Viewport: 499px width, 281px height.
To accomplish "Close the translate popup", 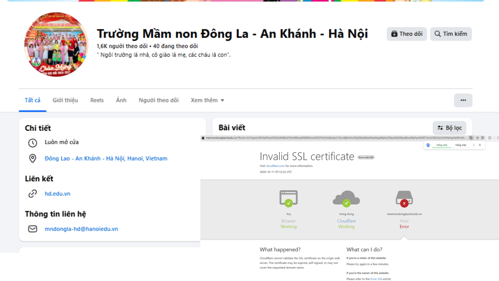I will tap(480, 145).
